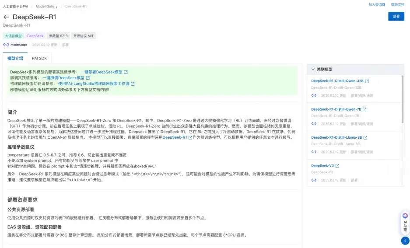The height and width of the screenshot is (248, 410).
Task: Open external link icon after 一键微调DeepSeek模型
Action: click(88, 78)
